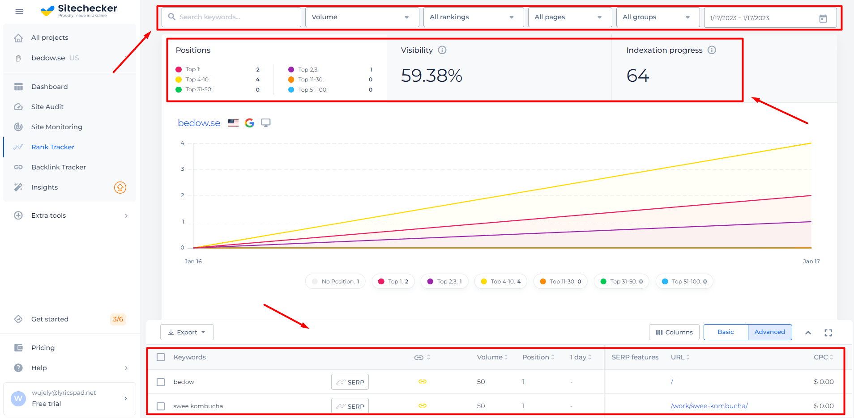Open the /work/swee-kombucha/ URL link
Image resolution: width=854 pixels, height=418 pixels.
pos(709,406)
